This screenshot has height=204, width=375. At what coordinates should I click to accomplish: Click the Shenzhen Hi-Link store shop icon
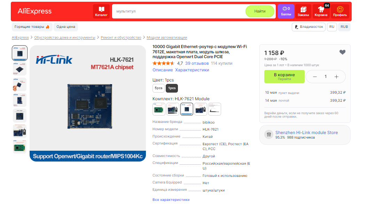[269, 134]
